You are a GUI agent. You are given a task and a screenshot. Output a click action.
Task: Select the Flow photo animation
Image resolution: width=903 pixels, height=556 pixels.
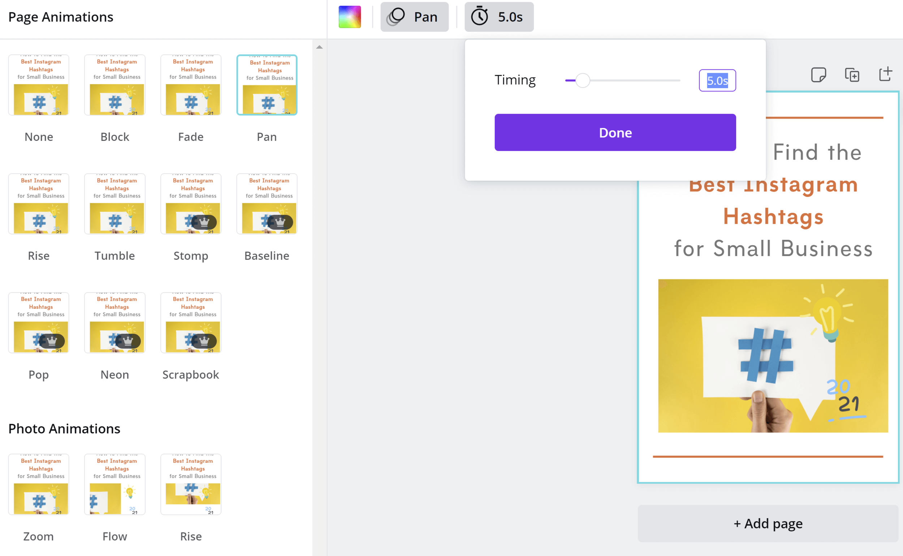point(115,484)
